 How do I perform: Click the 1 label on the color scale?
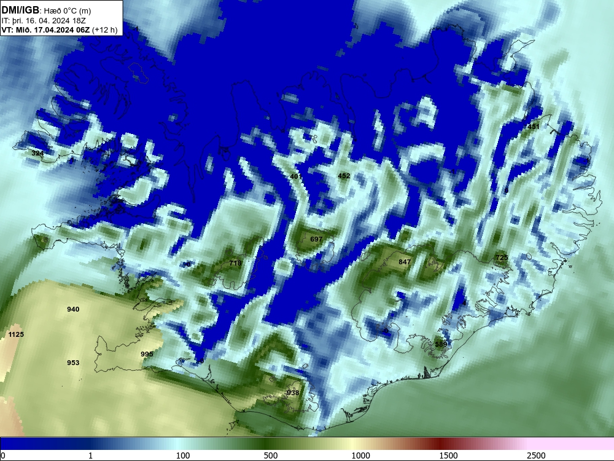click(x=90, y=455)
